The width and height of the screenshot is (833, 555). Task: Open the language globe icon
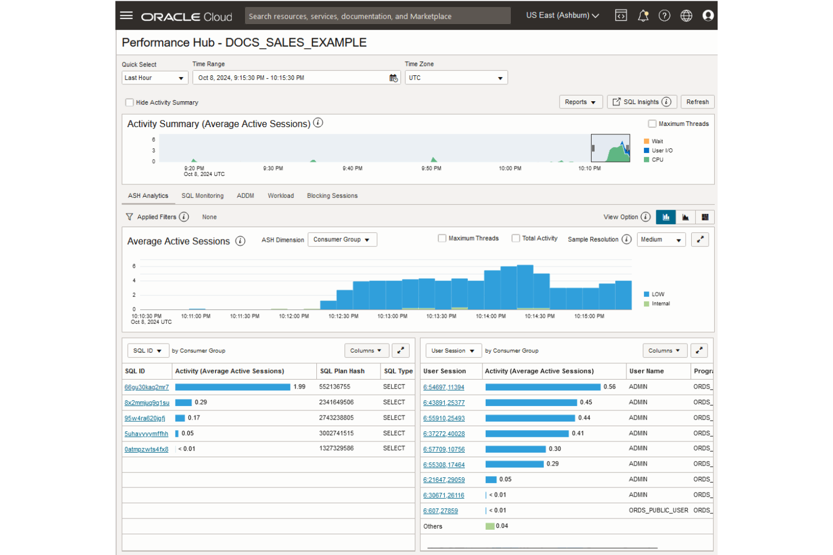pyautogui.click(x=686, y=16)
